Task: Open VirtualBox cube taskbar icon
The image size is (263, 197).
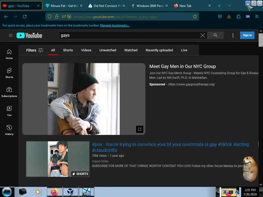Action: tap(70, 192)
